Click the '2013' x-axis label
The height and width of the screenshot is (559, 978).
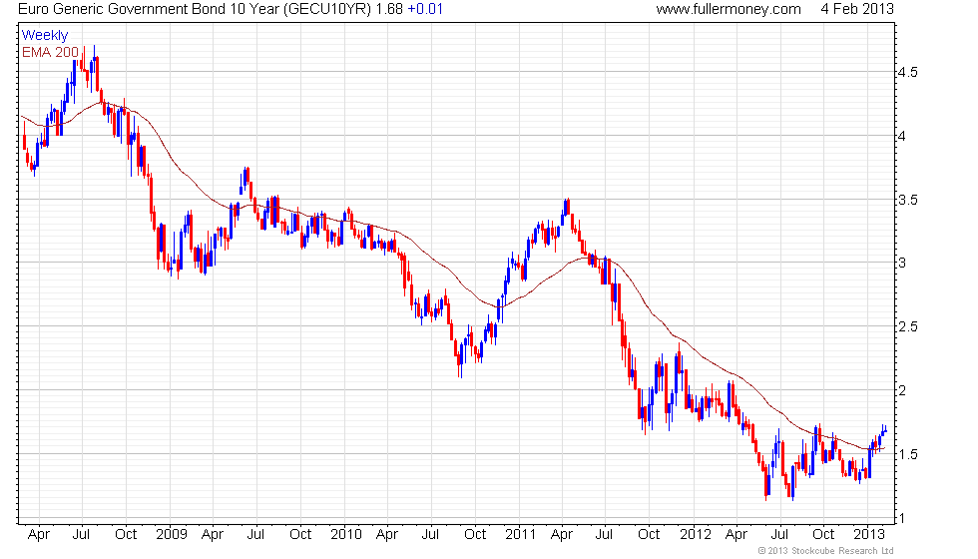pos(869,535)
